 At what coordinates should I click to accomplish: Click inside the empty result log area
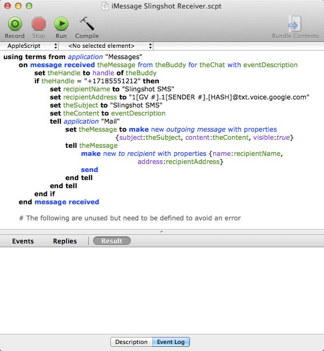point(162,291)
